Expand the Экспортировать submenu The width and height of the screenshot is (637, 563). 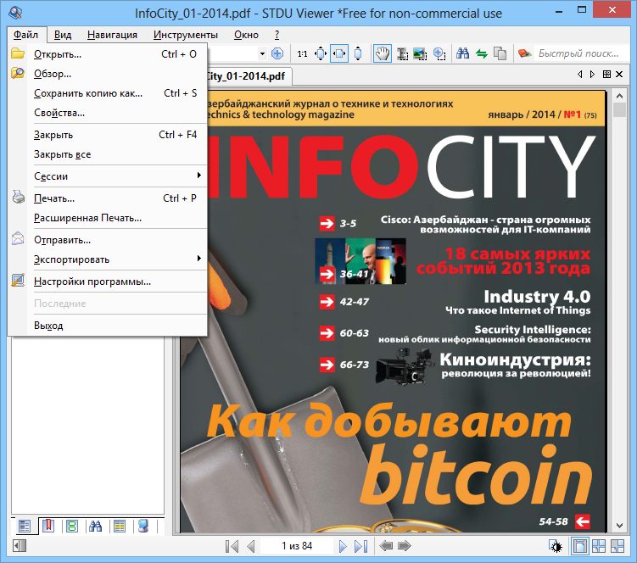tap(107, 259)
